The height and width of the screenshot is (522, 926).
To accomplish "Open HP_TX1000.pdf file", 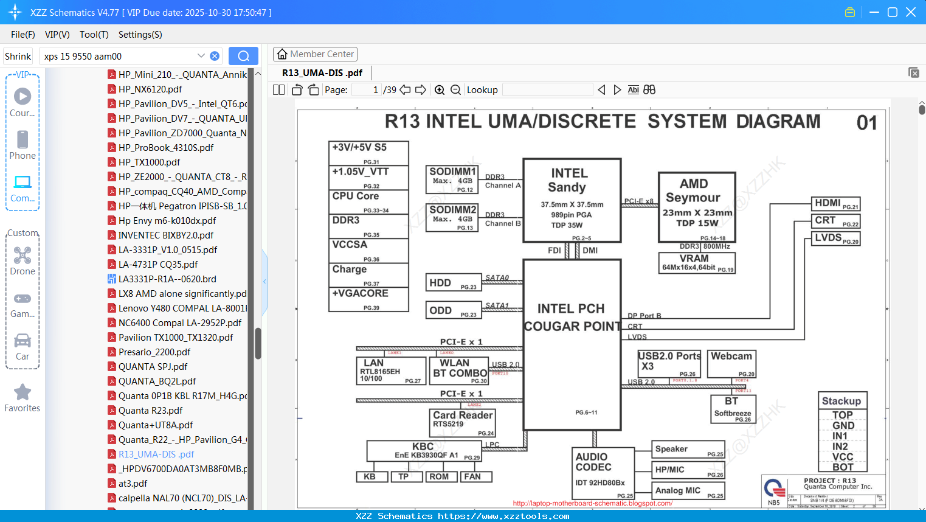I will 150,162.
